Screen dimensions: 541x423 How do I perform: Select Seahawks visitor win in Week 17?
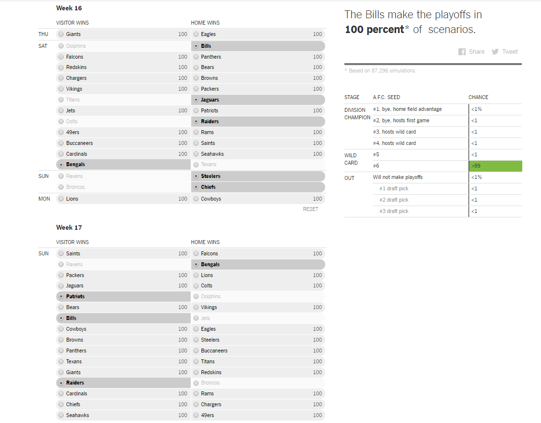[x=123, y=415]
